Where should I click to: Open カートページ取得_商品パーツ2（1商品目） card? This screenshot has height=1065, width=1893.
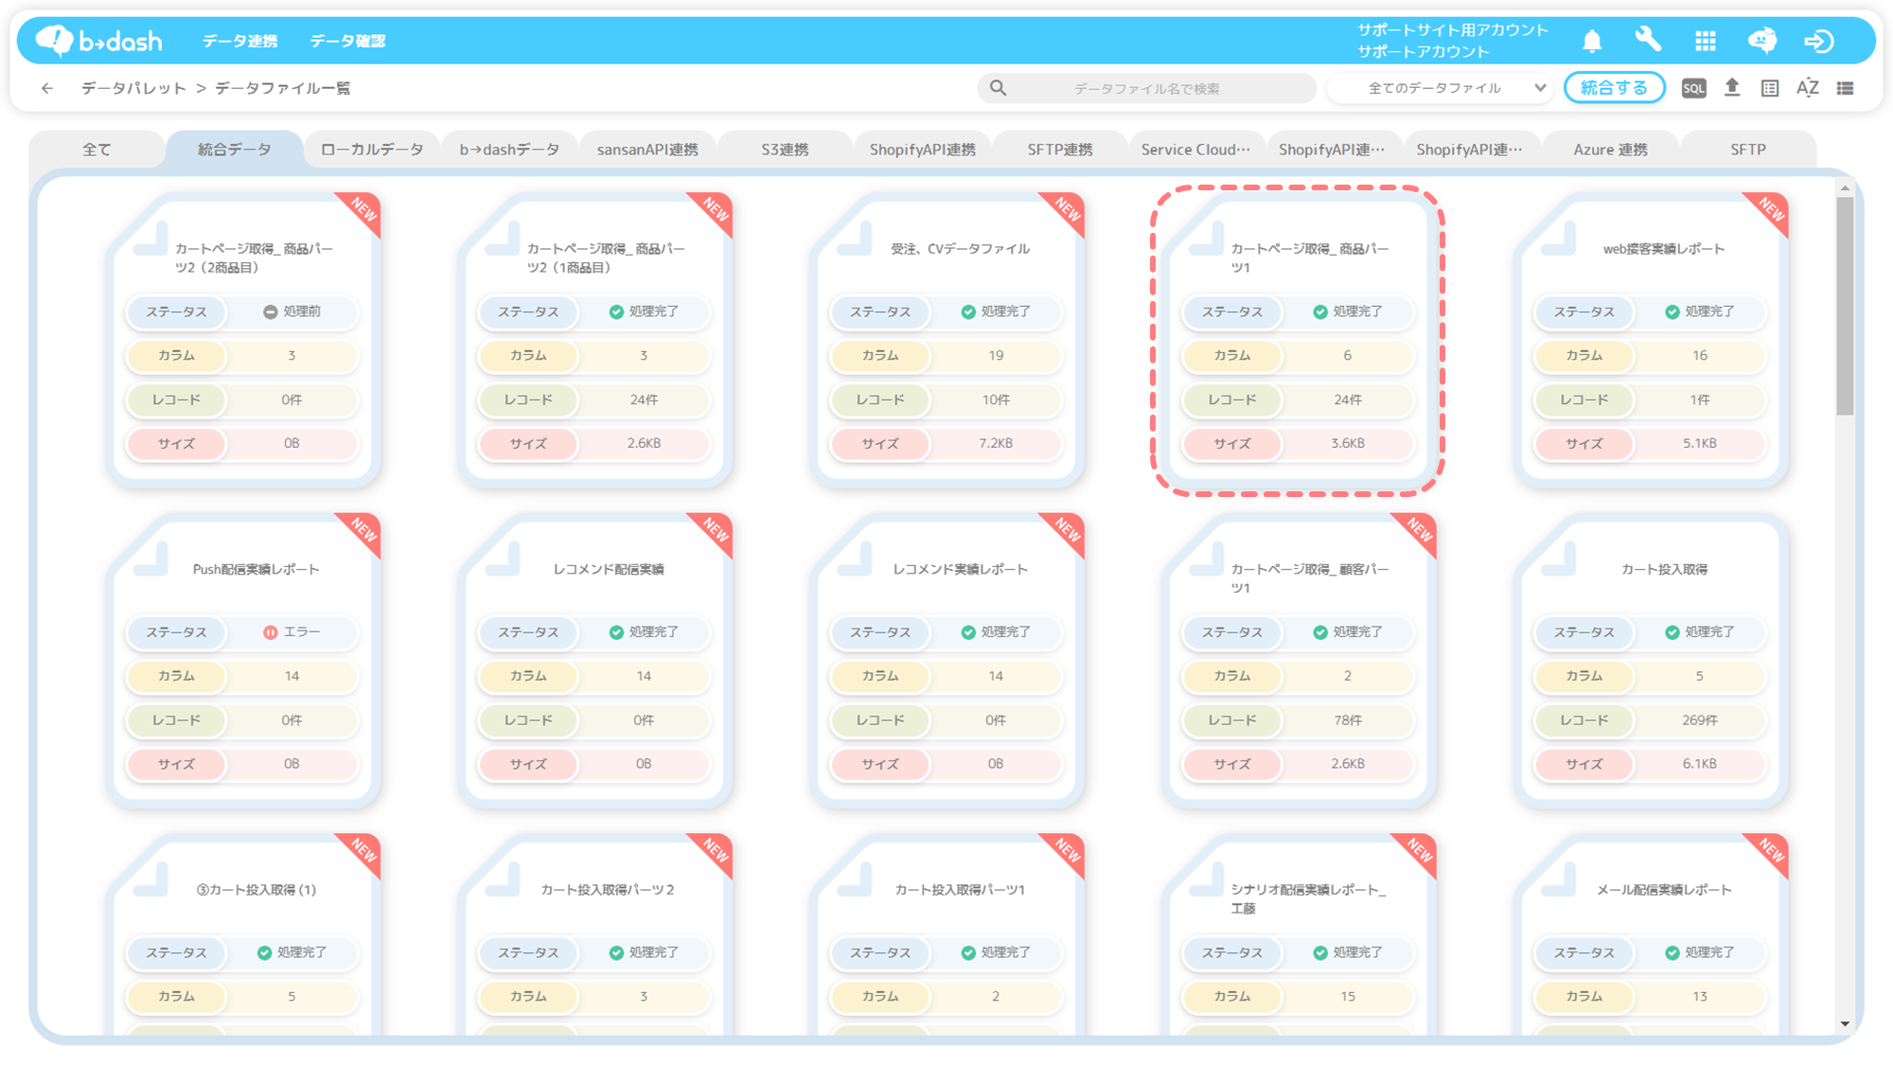coord(594,341)
